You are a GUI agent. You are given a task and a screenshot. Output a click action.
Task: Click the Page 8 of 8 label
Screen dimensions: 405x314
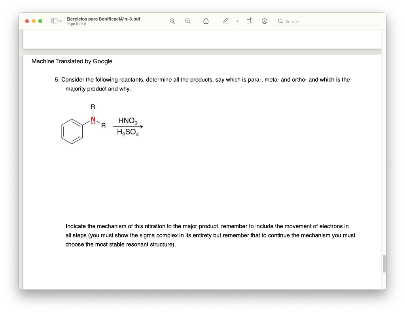(76, 24)
